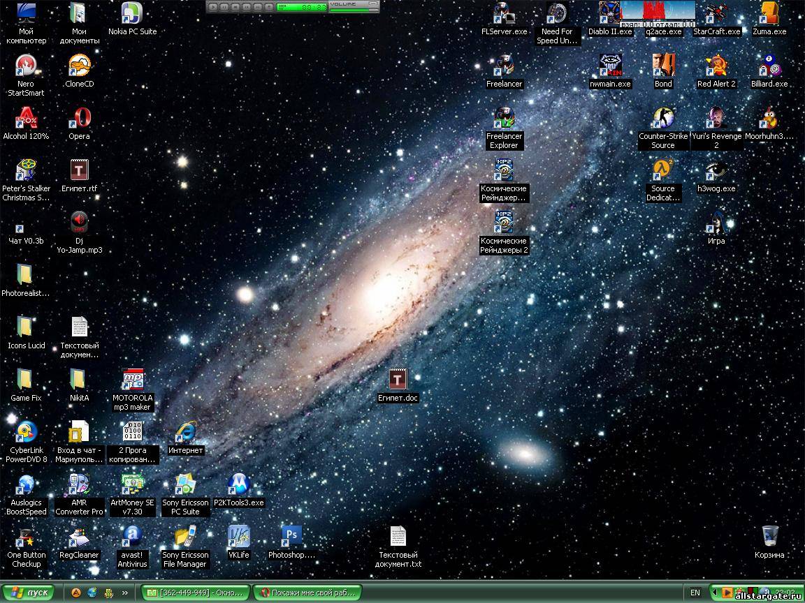The width and height of the screenshot is (805, 603).
Task: Open the EN language selector
Action: [x=695, y=593]
